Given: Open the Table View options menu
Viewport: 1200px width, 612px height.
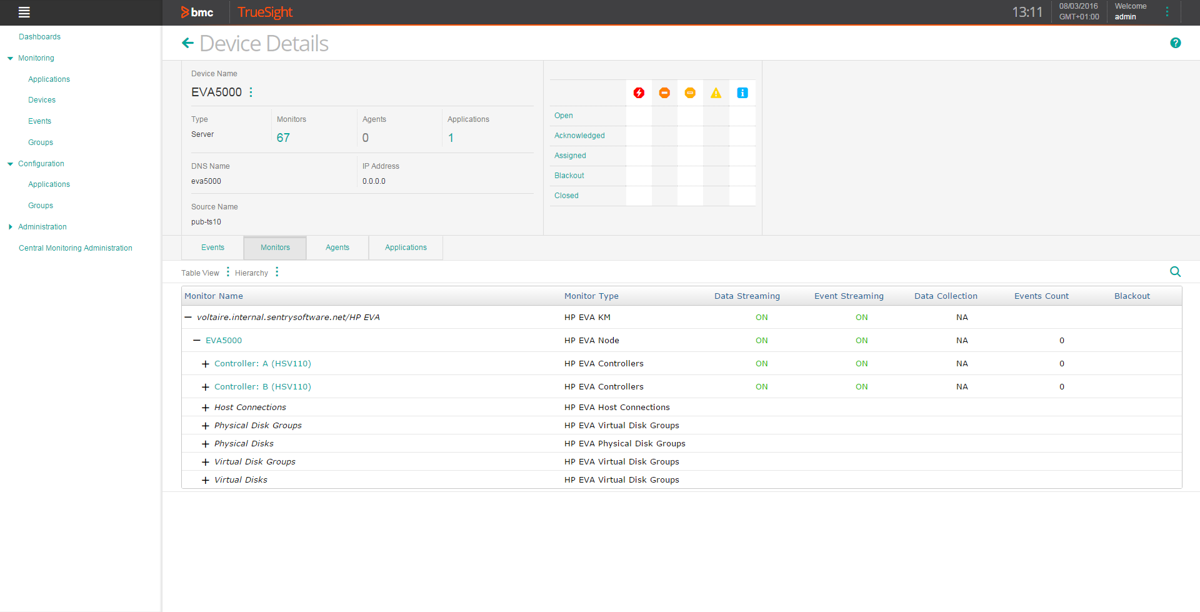Looking at the screenshot, I should pos(228,272).
